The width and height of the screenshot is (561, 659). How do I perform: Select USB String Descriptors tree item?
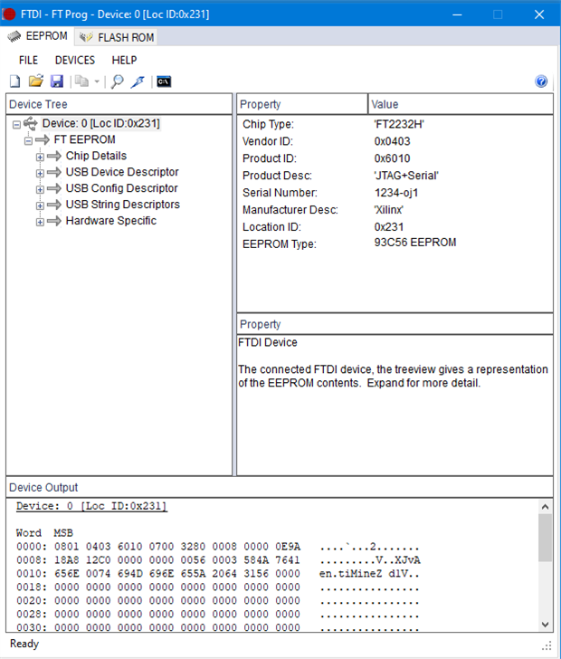(122, 205)
